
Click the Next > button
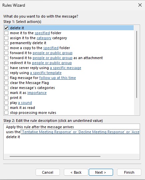point(101,172)
